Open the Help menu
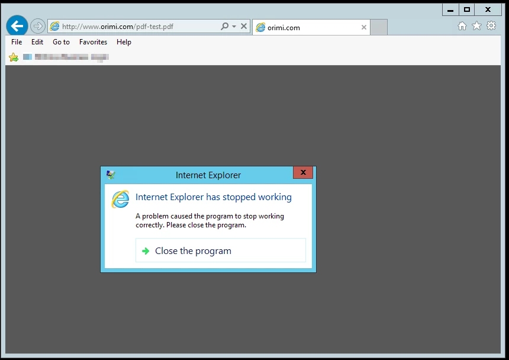 124,42
